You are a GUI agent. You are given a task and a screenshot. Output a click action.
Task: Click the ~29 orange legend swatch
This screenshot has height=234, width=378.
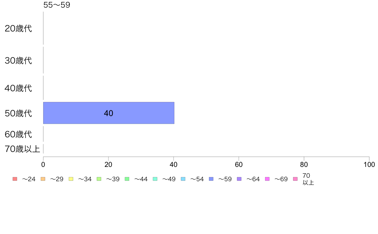(x=43, y=179)
